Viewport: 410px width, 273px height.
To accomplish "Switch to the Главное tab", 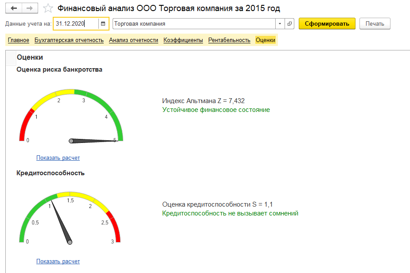I will 19,40.
